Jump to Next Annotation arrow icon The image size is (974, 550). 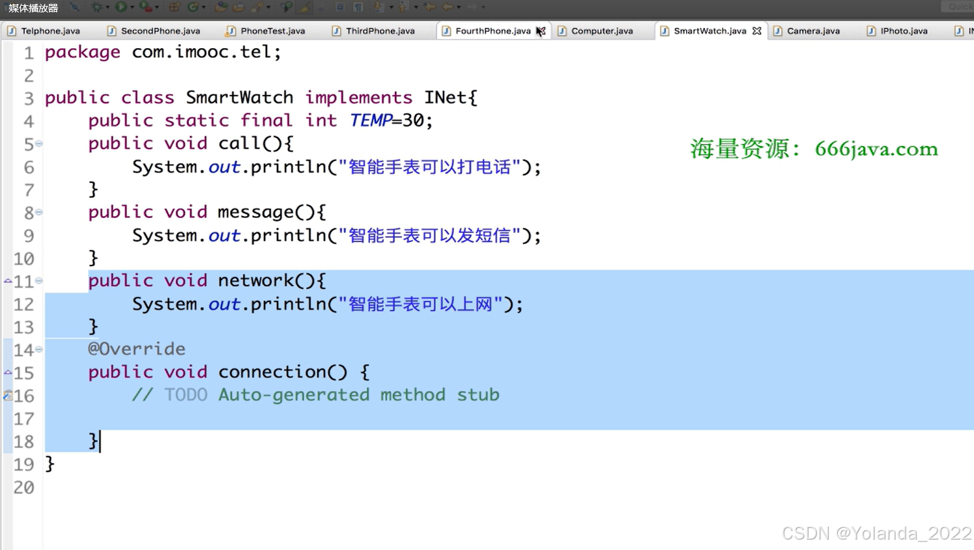[378, 7]
